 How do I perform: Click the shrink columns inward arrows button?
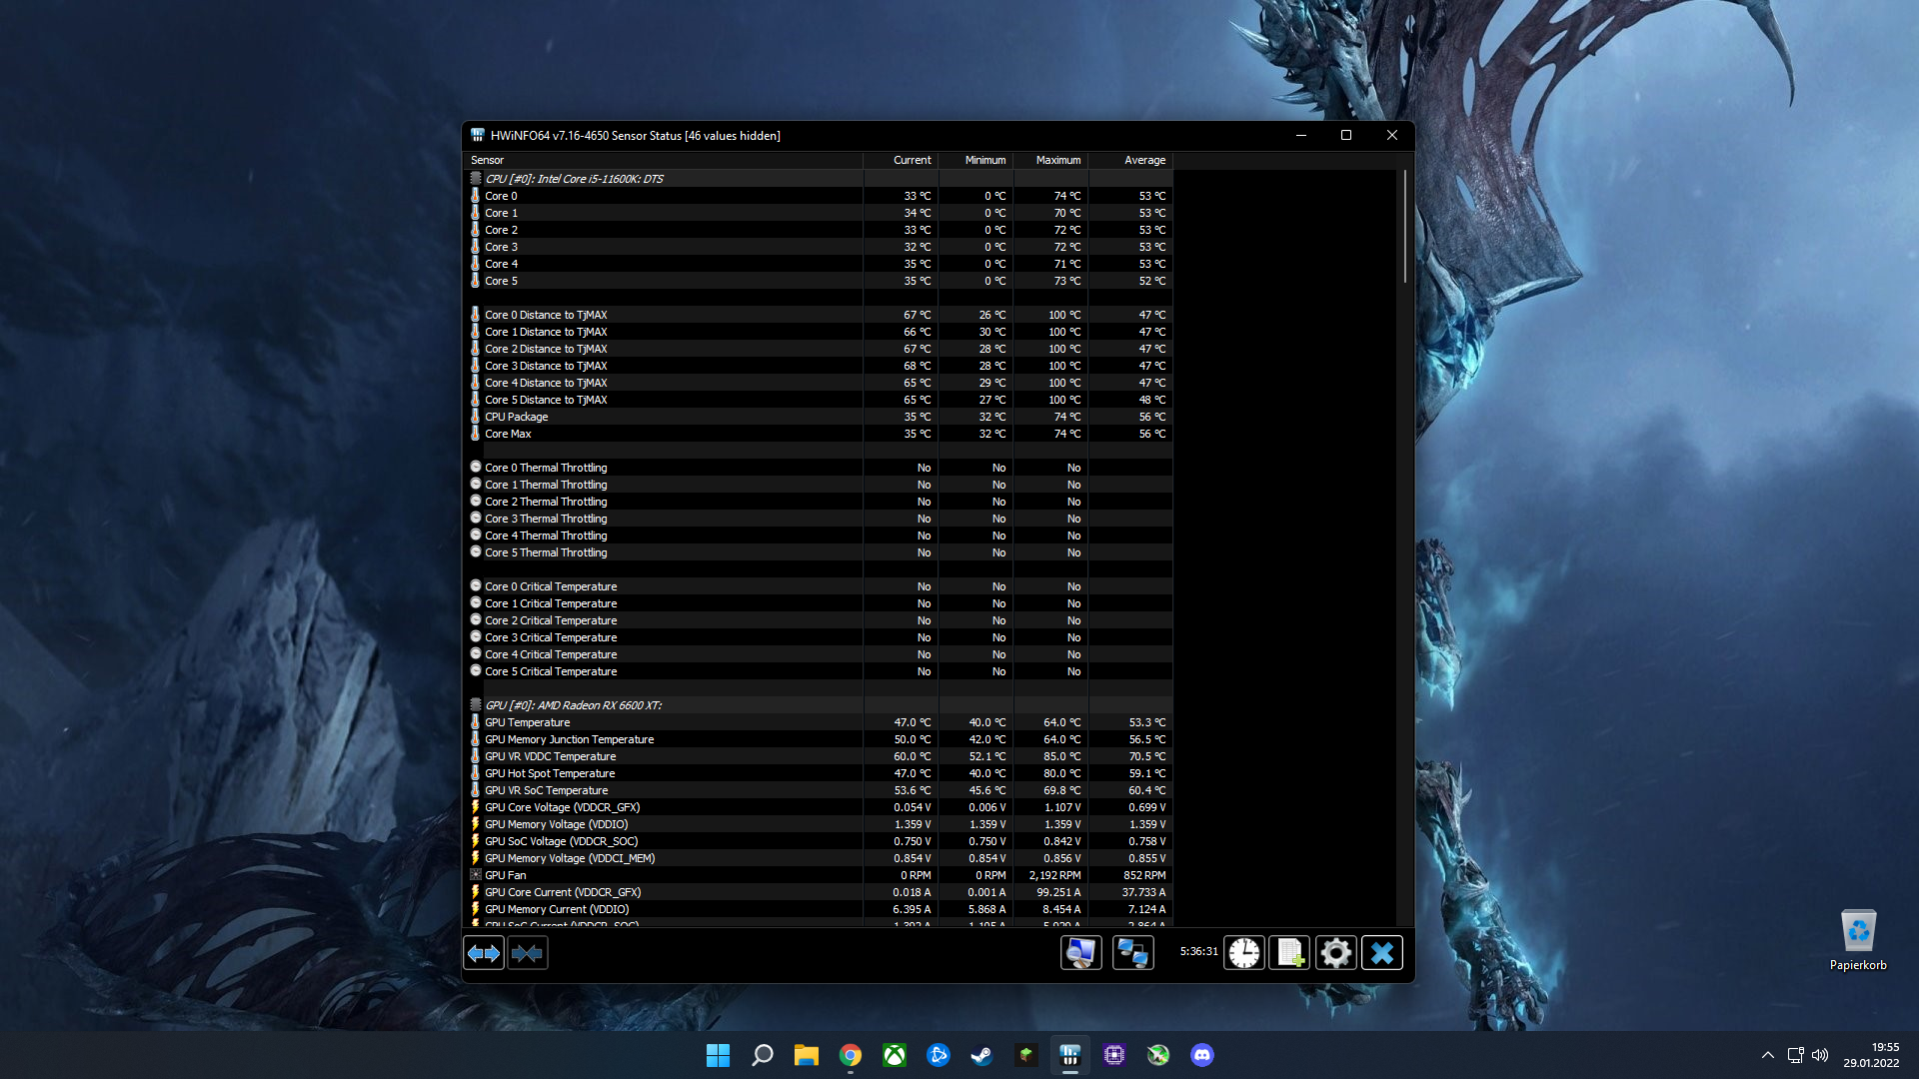click(527, 953)
